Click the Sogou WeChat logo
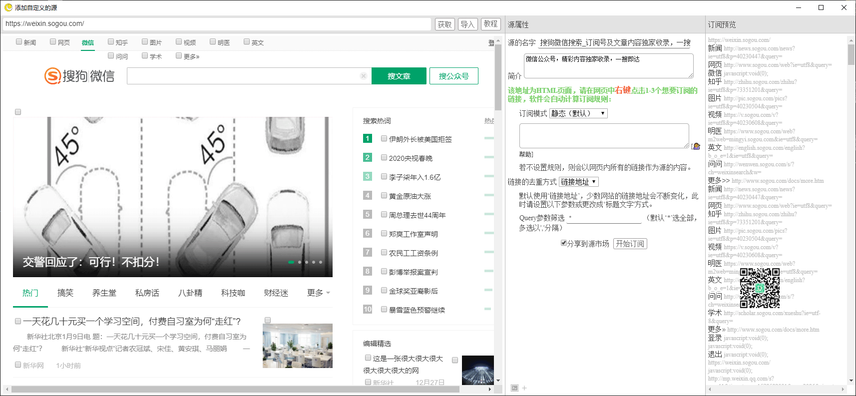Image resolution: width=856 pixels, height=396 pixels. (x=79, y=76)
